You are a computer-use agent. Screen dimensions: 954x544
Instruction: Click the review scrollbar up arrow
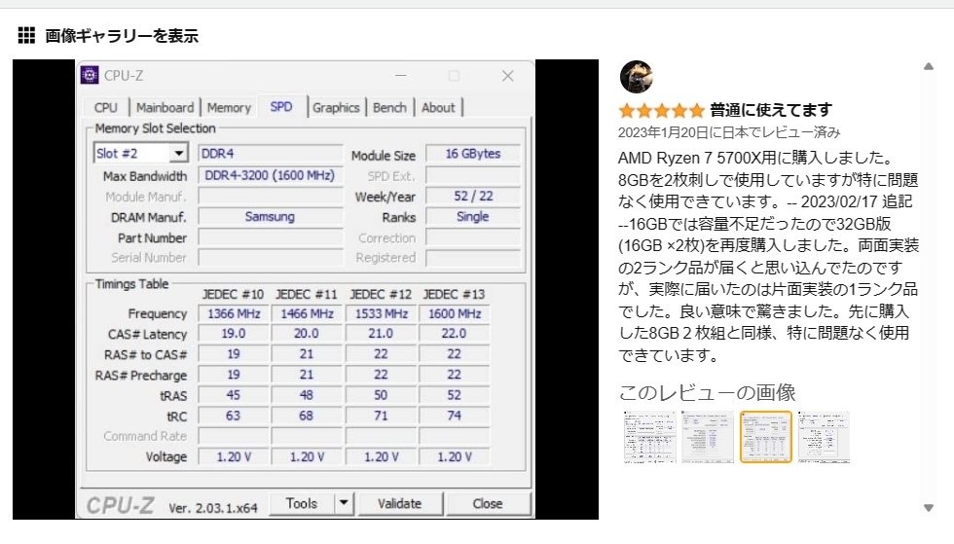[929, 67]
